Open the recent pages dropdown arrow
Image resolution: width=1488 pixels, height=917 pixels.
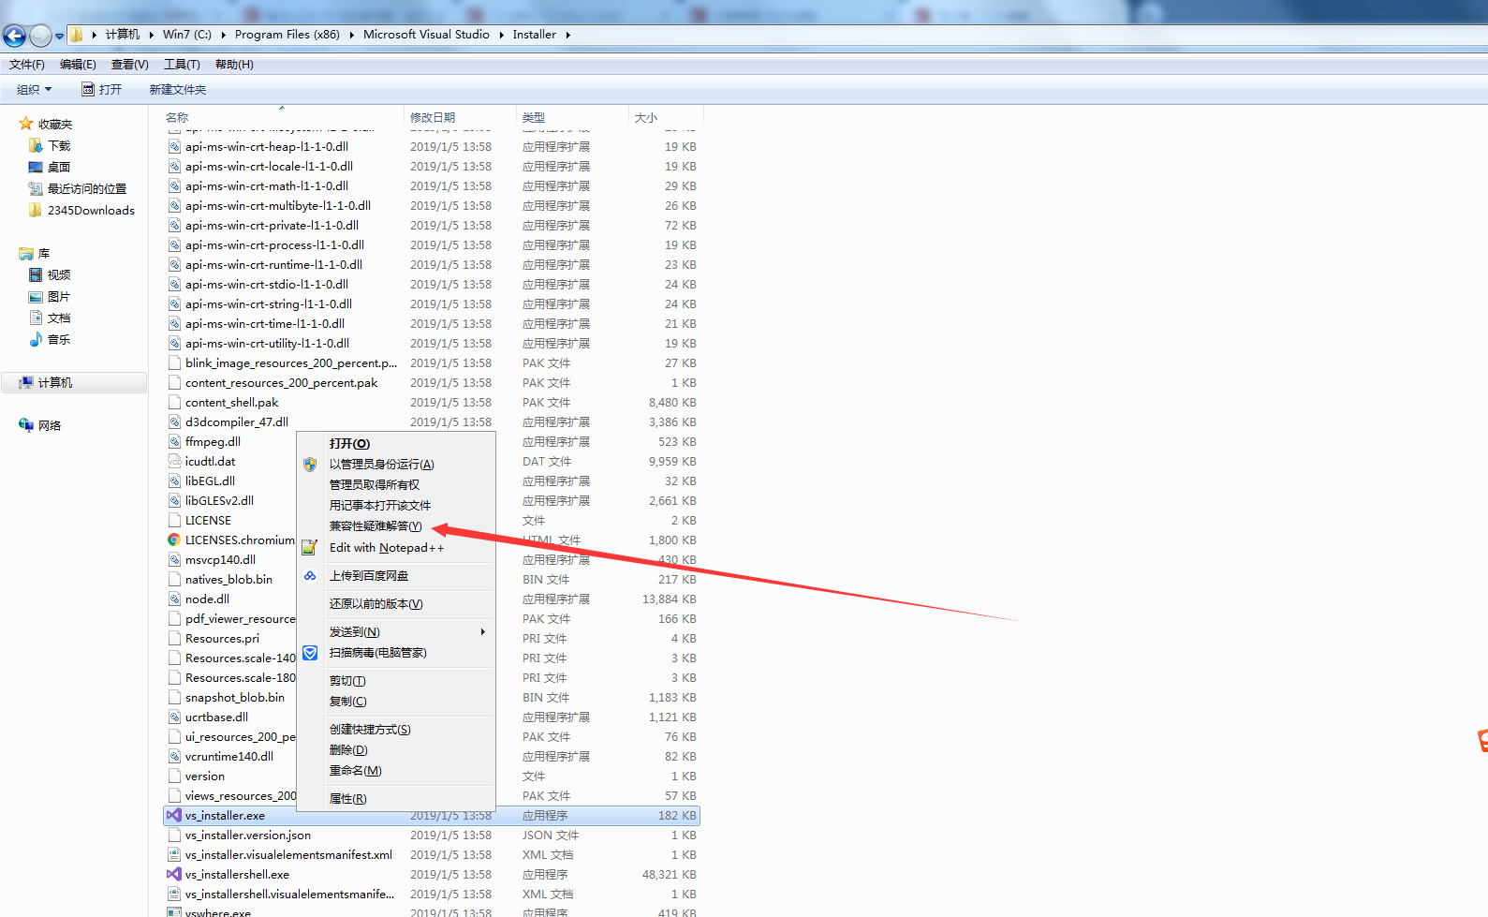60,37
